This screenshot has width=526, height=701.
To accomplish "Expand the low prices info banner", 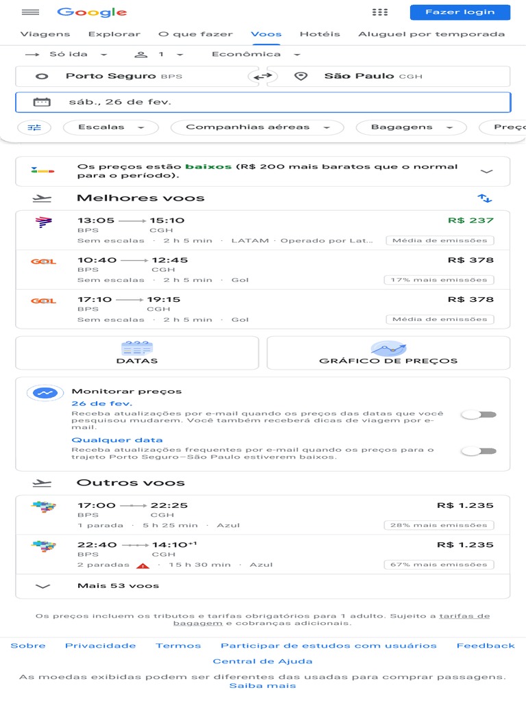I will pyautogui.click(x=486, y=171).
